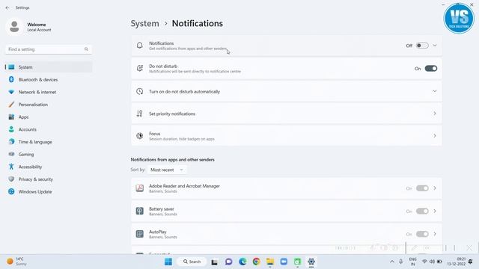479x269 pixels.
Task: Open Accessibility settings category
Action: pos(49,167)
